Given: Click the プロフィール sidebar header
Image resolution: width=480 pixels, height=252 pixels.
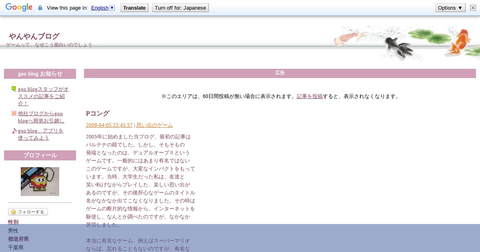Looking at the screenshot, I should [40, 155].
